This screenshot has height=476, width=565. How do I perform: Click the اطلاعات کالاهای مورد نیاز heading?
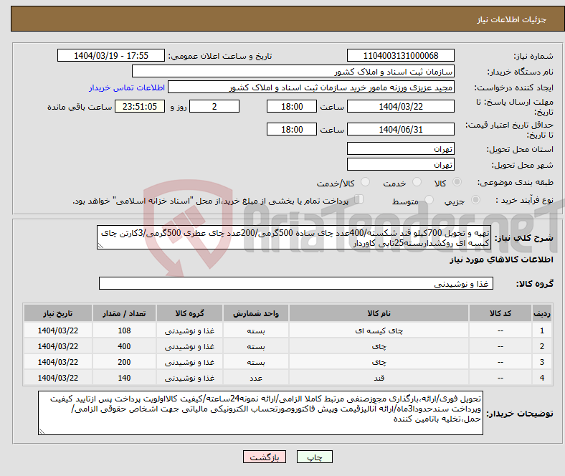pos(501,260)
